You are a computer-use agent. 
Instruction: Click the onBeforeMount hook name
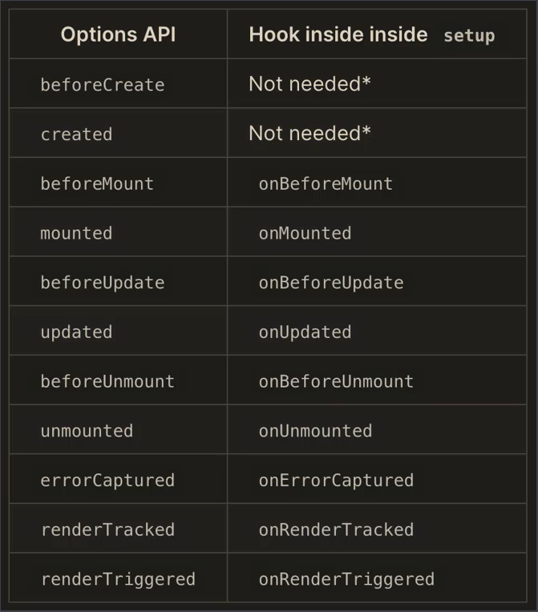coord(326,183)
